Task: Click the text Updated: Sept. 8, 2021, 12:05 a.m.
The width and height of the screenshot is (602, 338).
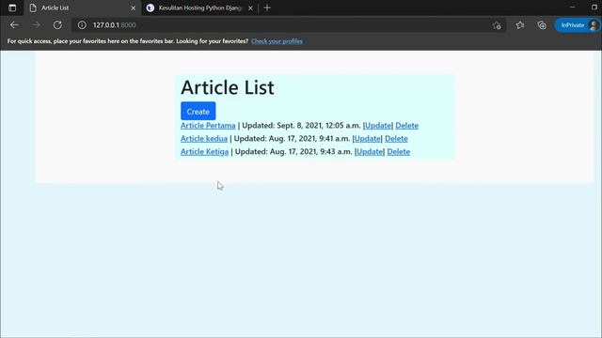Action: tap(301, 125)
